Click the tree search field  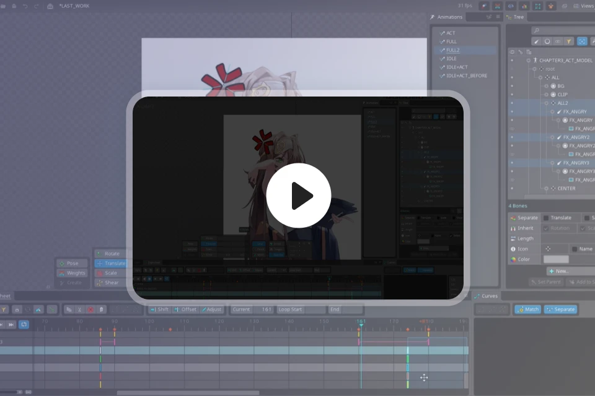563,30
